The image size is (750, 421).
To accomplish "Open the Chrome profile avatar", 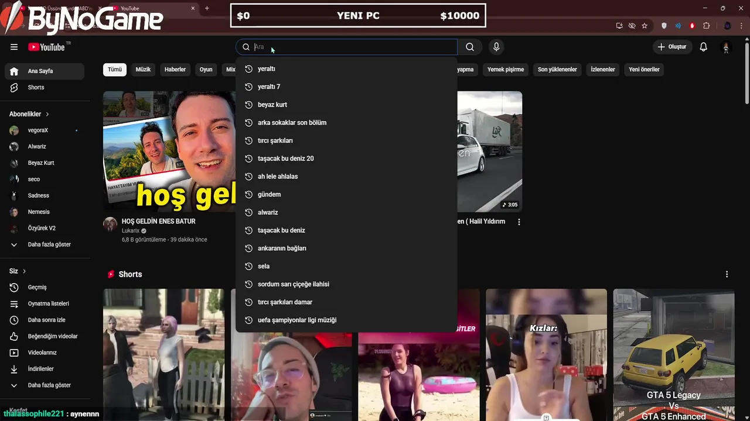I will pos(728,26).
